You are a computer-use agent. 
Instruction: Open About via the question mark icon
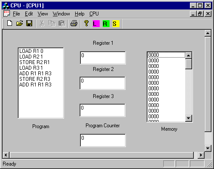pos(86,23)
